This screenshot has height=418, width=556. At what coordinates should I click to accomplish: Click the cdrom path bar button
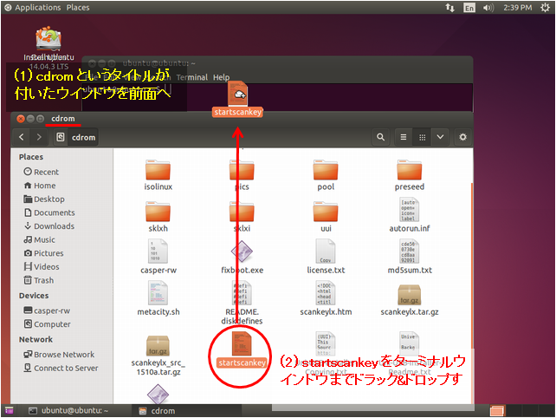pos(76,137)
